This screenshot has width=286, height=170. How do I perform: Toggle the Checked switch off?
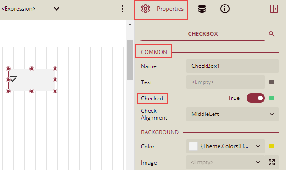[256, 98]
